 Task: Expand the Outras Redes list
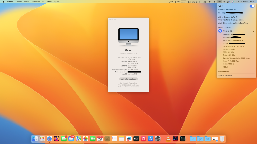[x=236, y=71]
